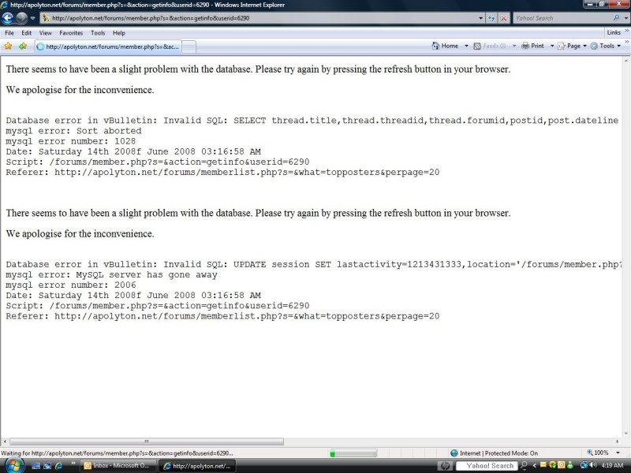Viewport: 631px width, 473px height.
Task: Select the apolyton.net member.php tab
Action: (x=108, y=47)
